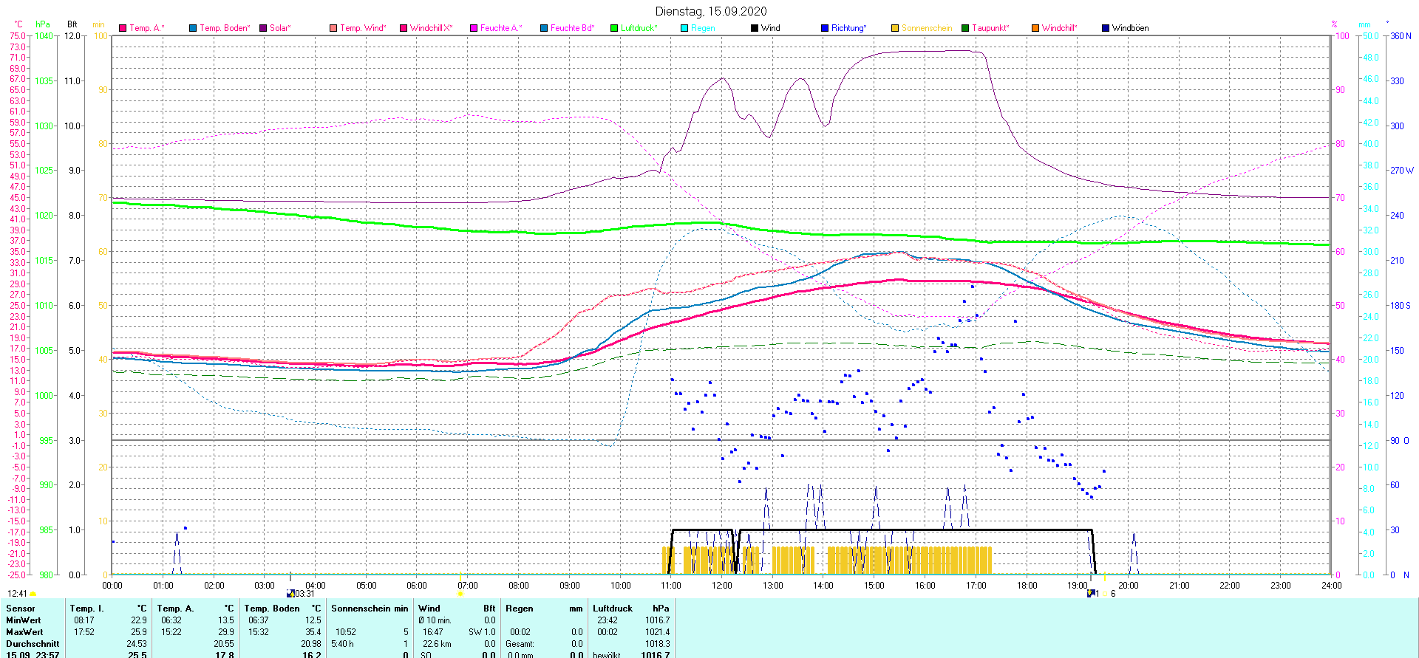Click the Temp. A. legend color square

pos(123,28)
